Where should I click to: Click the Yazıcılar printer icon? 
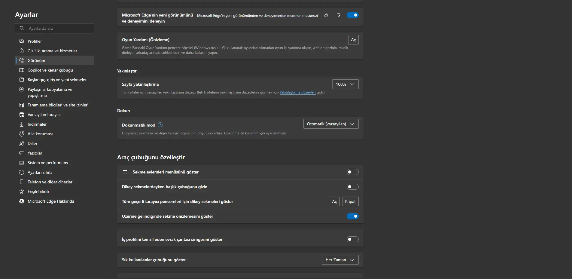[x=22, y=153]
